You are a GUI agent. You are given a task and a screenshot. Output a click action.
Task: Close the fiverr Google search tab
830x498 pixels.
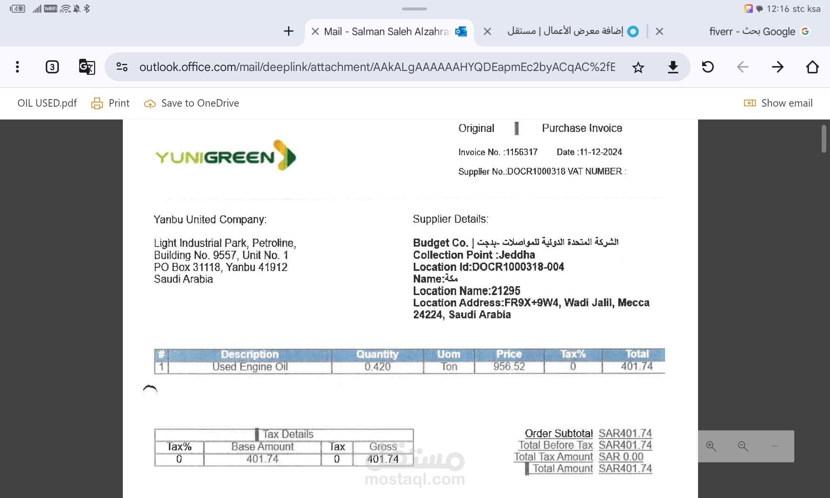pyautogui.click(x=659, y=32)
